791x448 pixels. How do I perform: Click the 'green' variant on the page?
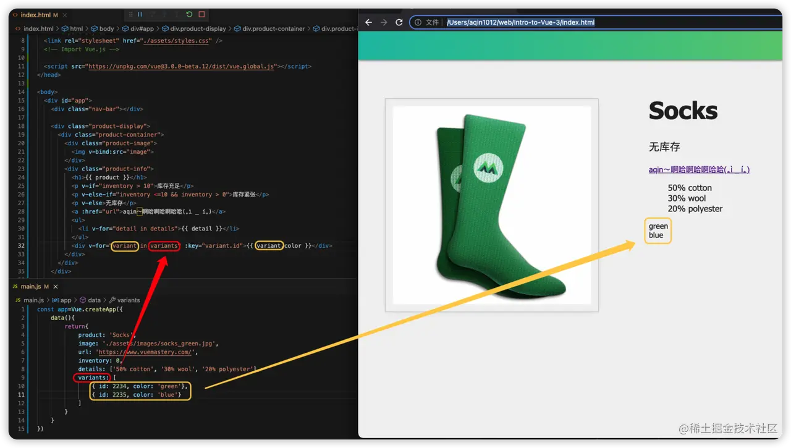[x=658, y=226]
